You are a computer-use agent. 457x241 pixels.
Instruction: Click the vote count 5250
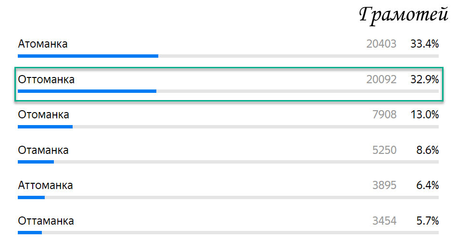(384, 150)
